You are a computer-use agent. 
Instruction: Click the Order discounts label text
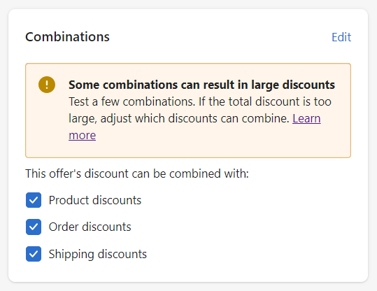click(x=90, y=227)
